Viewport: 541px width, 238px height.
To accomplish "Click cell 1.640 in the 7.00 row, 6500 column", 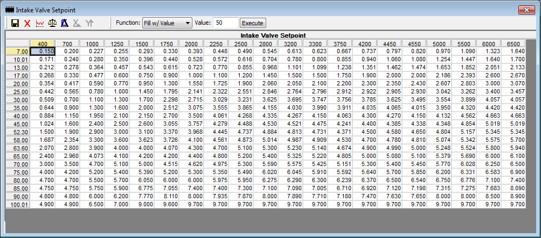I will pos(514,51).
